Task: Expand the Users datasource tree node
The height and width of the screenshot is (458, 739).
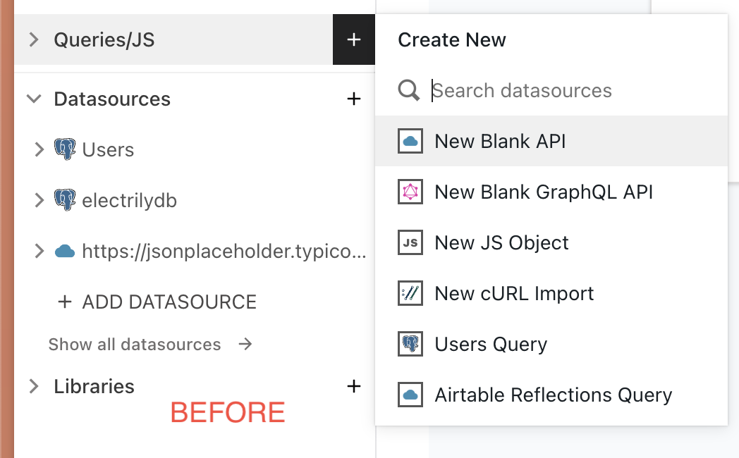Action: click(39, 149)
